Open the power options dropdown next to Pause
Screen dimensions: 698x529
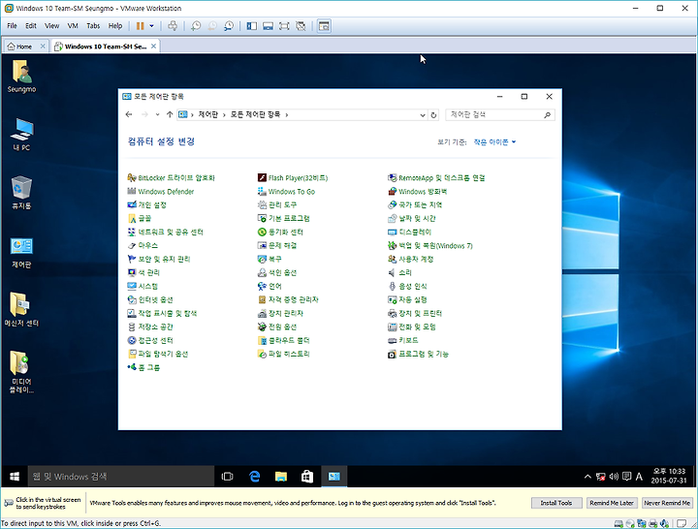pyautogui.click(x=151, y=26)
